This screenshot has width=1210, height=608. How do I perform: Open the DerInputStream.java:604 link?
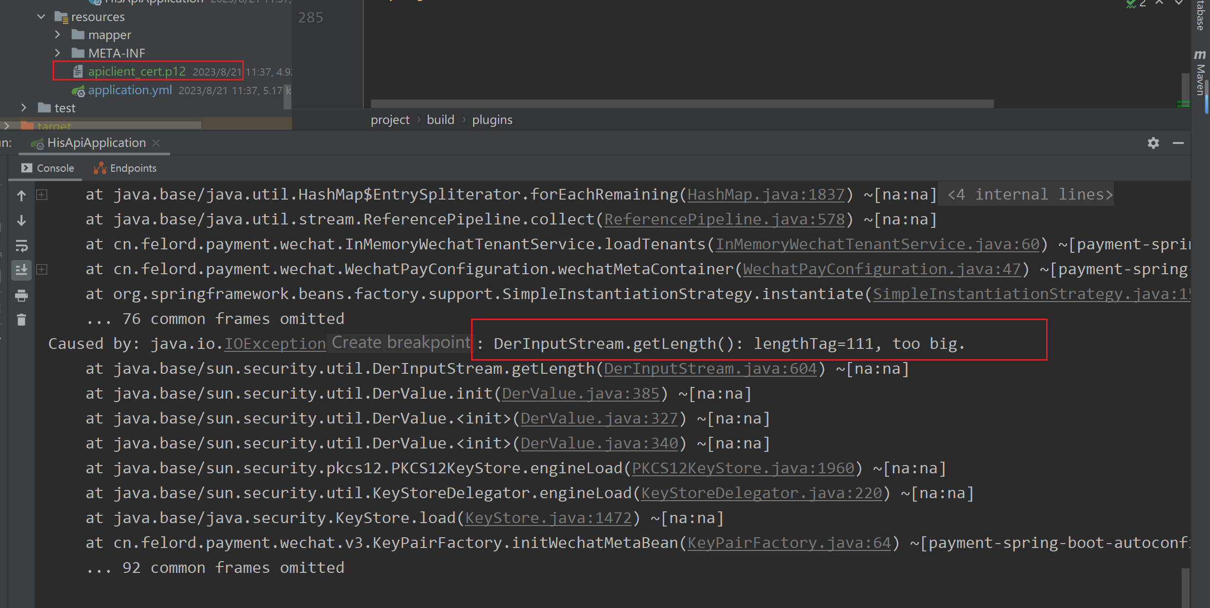click(710, 369)
